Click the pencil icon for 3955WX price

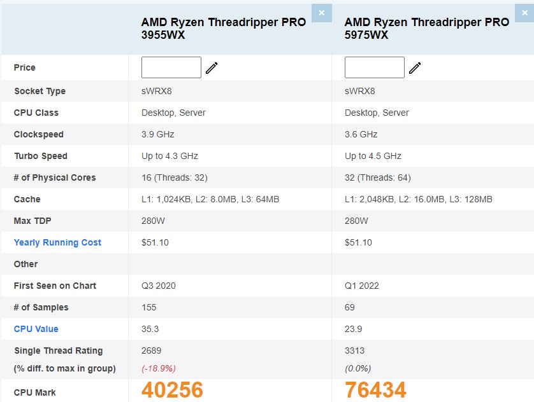(x=212, y=68)
